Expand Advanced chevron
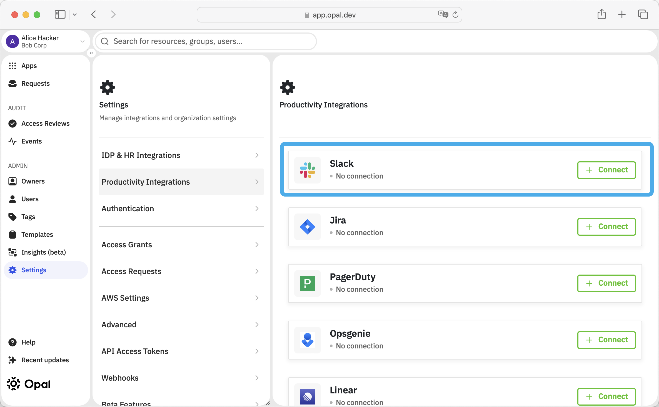Viewport: 659px width, 407px height. (257, 325)
